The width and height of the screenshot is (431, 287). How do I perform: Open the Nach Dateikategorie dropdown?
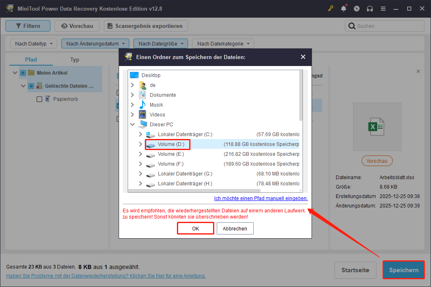pos(223,43)
